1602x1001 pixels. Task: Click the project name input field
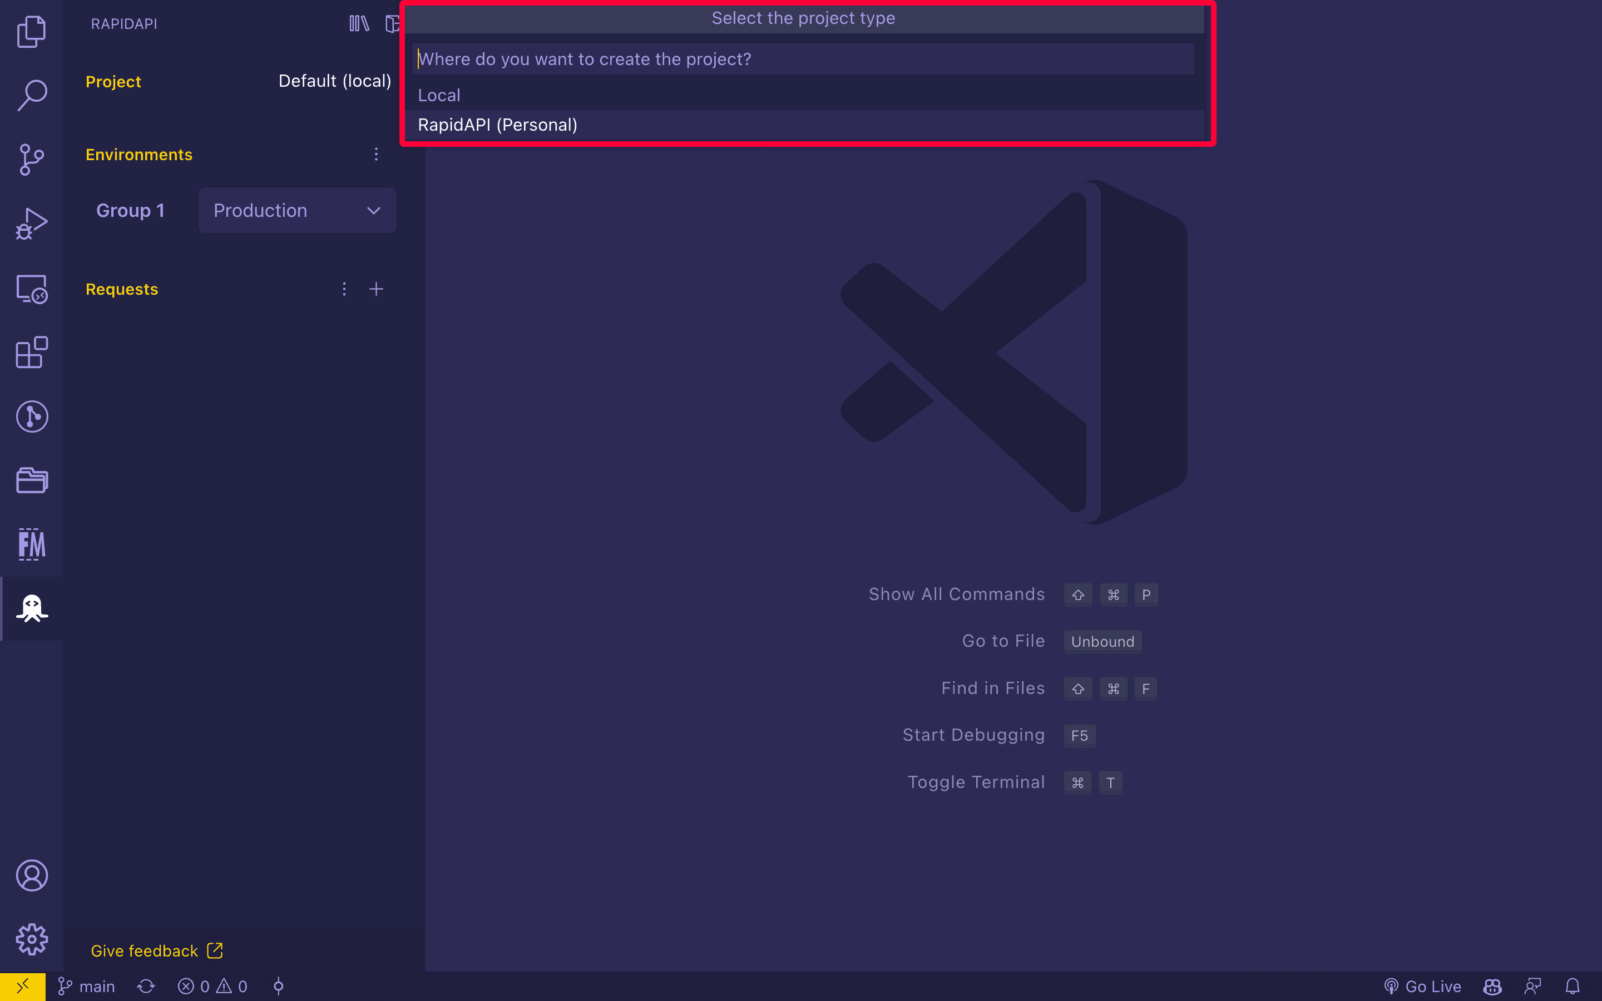pyautogui.click(x=804, y=59)
